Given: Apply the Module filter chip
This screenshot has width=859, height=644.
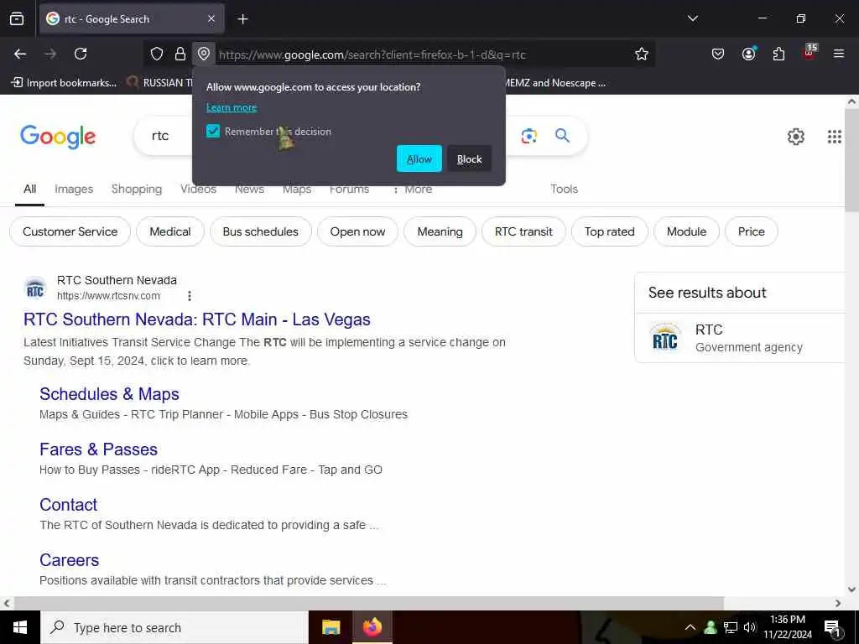Looking at the screenshot, I should [686, 231].
